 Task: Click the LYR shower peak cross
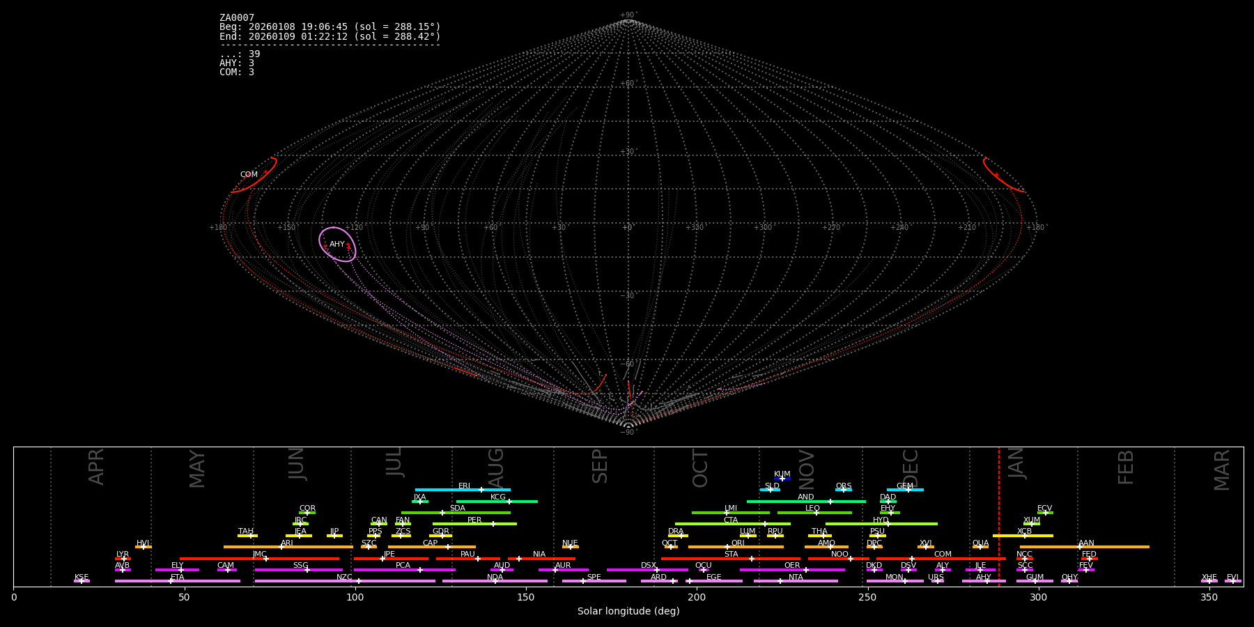coord(124,559)
